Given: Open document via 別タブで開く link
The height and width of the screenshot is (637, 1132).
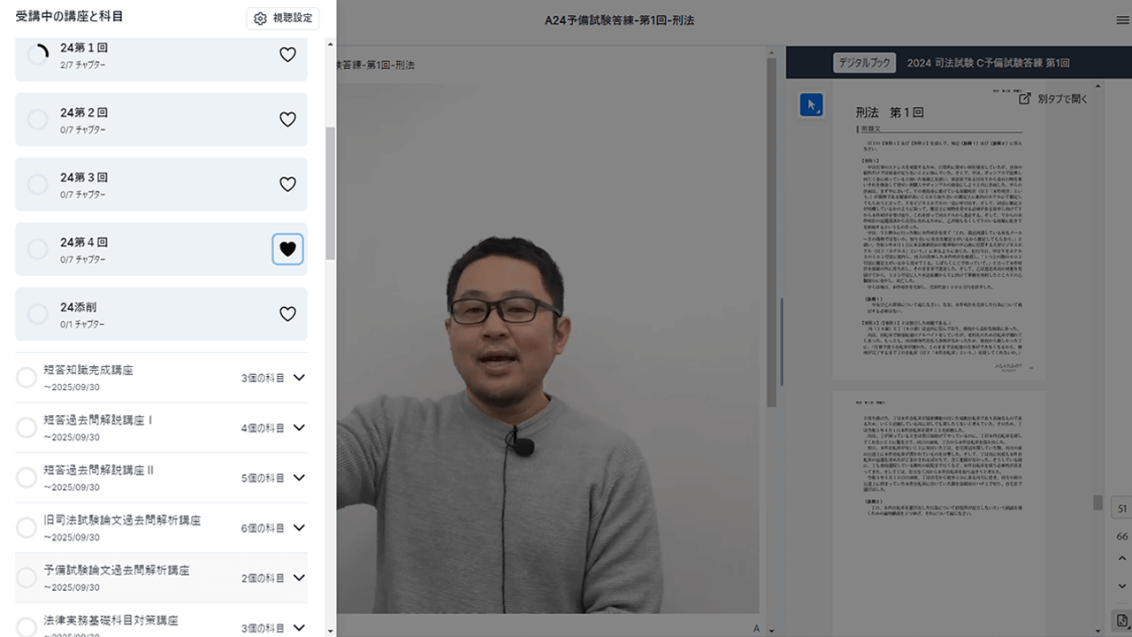Looking at the screenshot, I should point(1053,99).
